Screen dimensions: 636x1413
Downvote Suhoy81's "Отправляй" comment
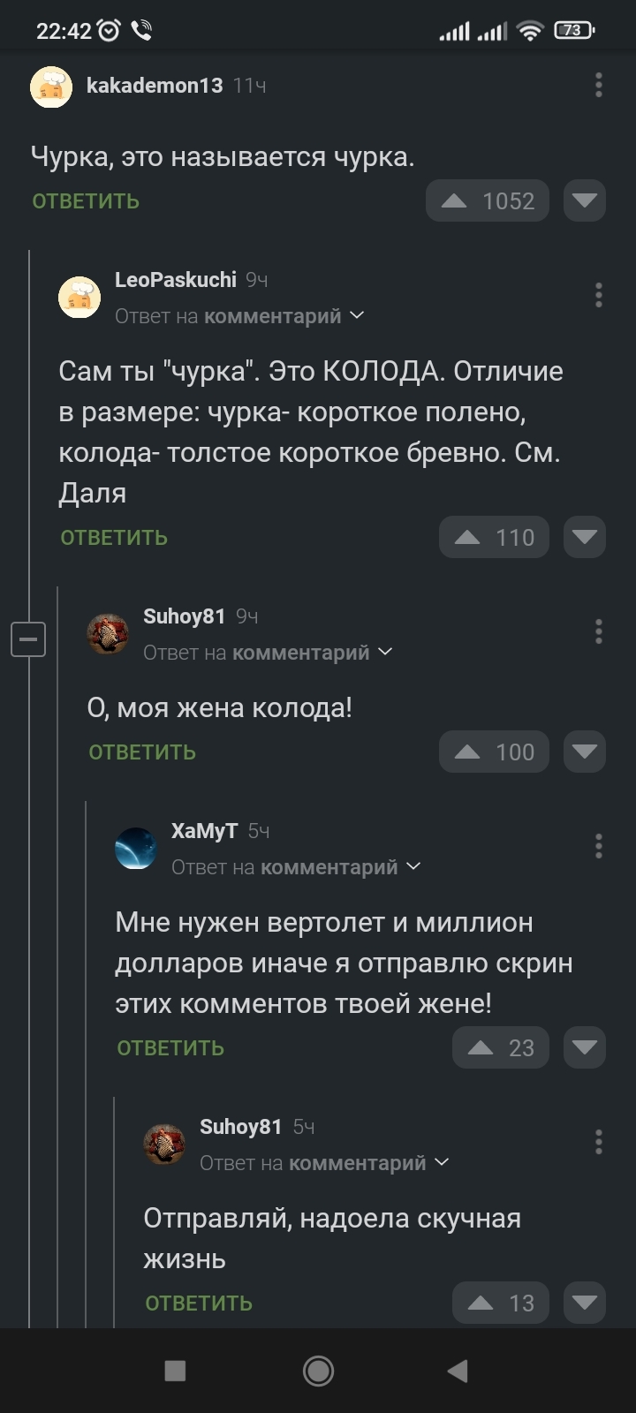[x=584, y=1303]
